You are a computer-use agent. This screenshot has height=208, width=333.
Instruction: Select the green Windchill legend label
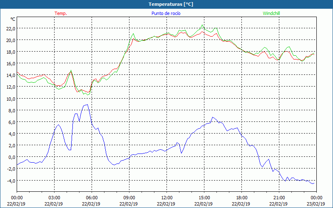coord(271,13)
